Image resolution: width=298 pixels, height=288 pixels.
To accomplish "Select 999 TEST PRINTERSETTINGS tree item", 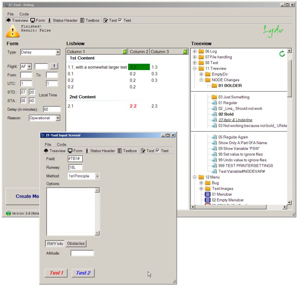I will (x=245, y=166).
